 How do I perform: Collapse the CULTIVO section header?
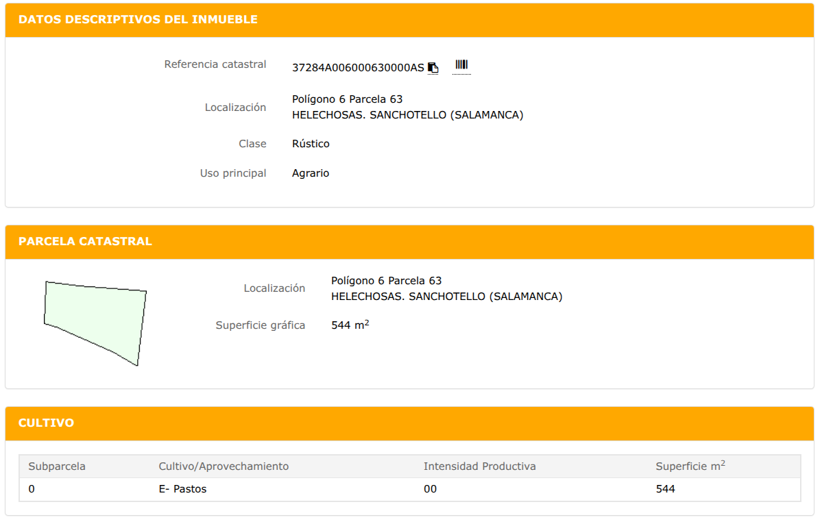tap(409, 423)
